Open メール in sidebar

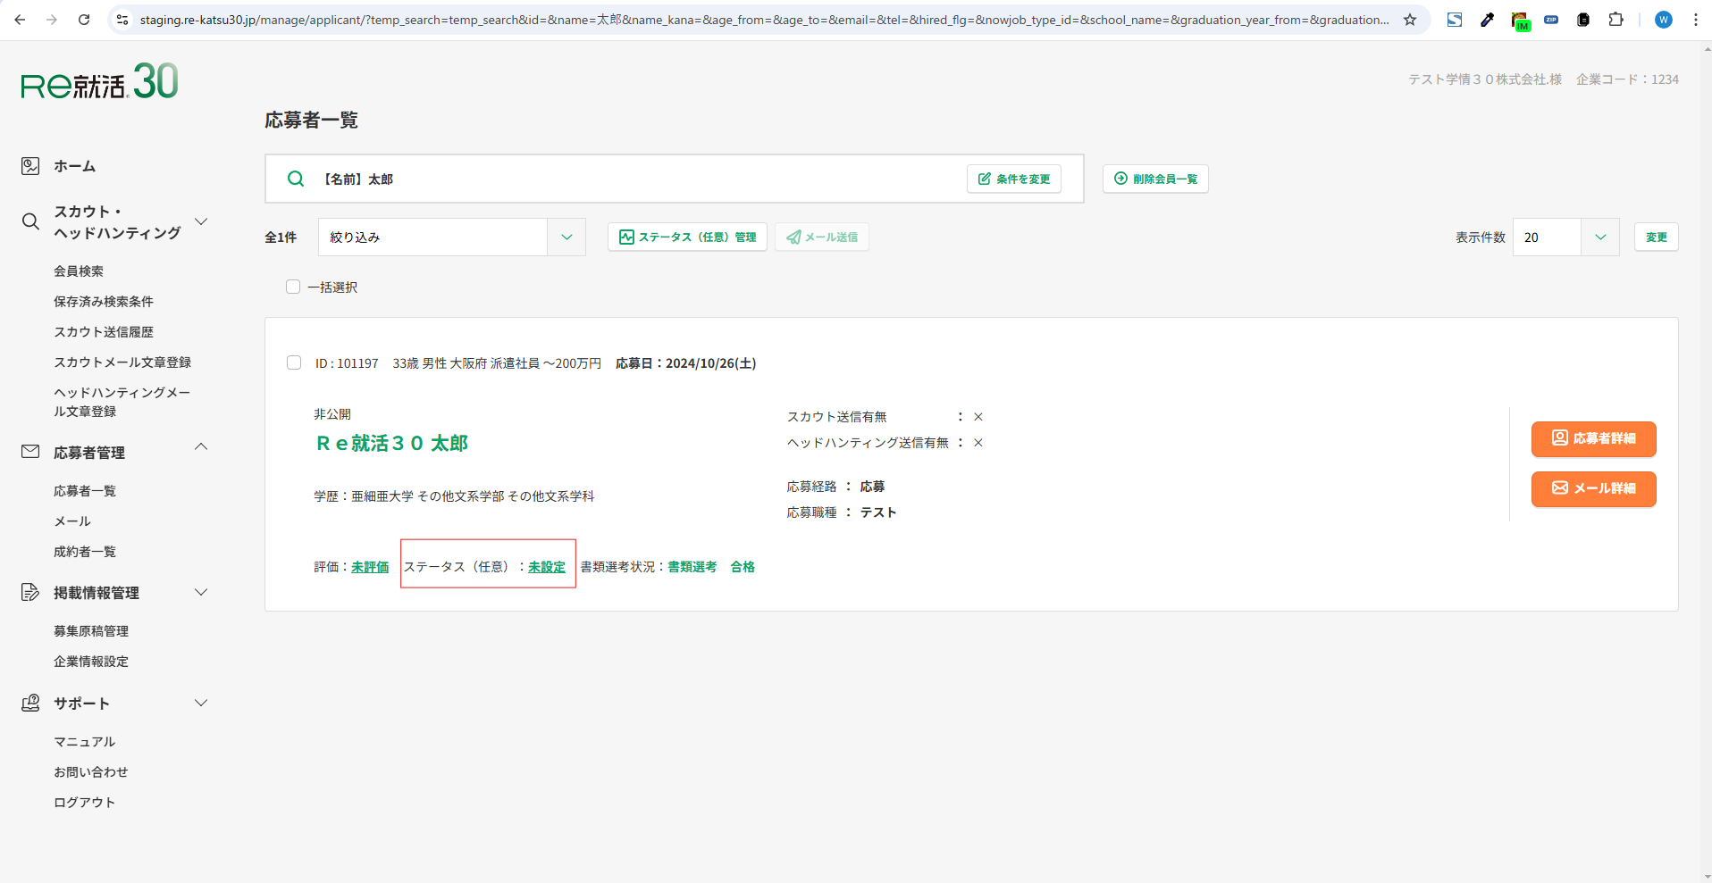pos(72,521)
